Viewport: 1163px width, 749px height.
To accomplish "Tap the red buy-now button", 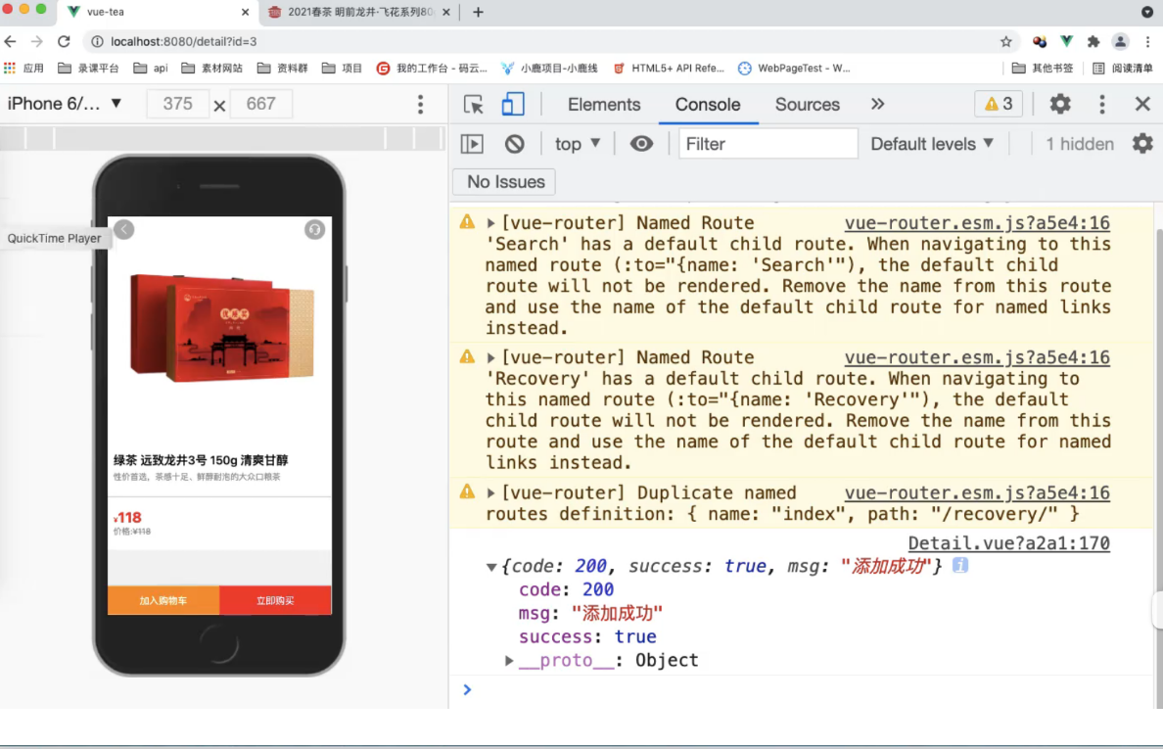I will coord(275,600).
